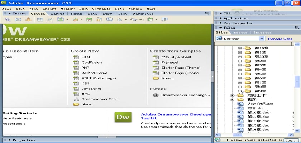The image size is (301, 143).
Task: Click the Files panel scroll down arrow
Action: click(297, 131)
